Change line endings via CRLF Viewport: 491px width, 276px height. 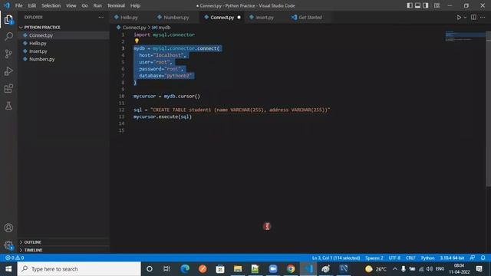click(410, 258)
